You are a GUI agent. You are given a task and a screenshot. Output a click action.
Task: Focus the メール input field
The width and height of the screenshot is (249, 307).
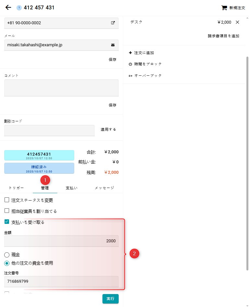pos(61,45)
